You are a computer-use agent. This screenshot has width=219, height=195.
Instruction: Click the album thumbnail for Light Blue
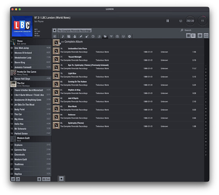click(56, 76)
